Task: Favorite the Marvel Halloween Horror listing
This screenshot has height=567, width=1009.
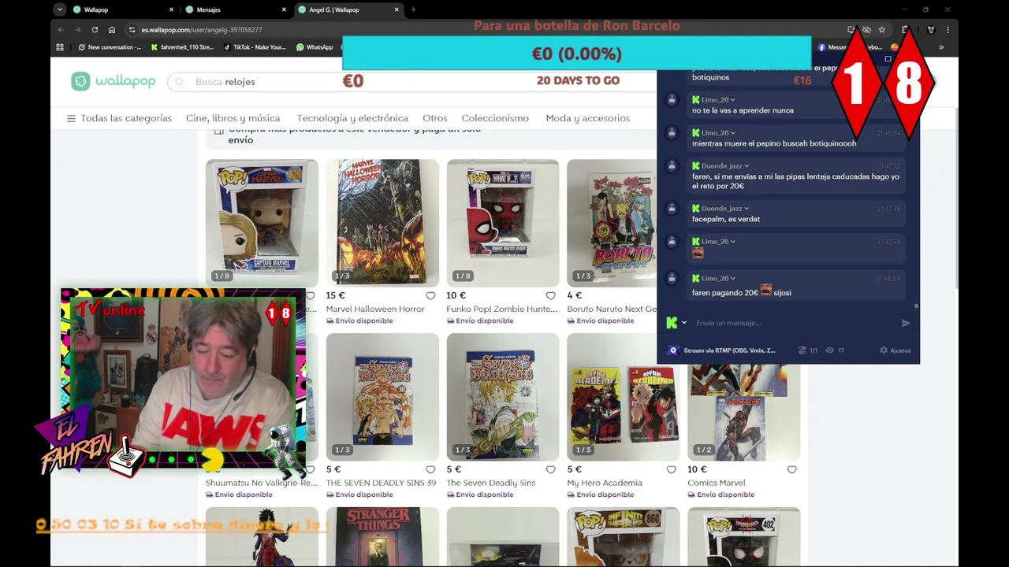Action: click(x=430, y=295)
